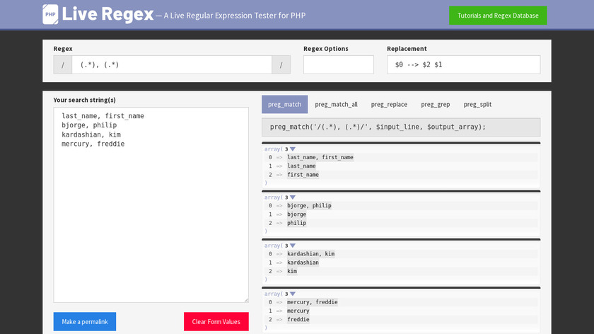Select result value 'philip'
The image size is (594, 334).
(296, 223)
